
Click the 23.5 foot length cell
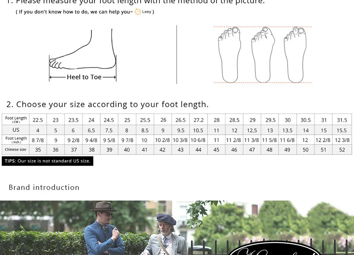[x=73, y=120]
